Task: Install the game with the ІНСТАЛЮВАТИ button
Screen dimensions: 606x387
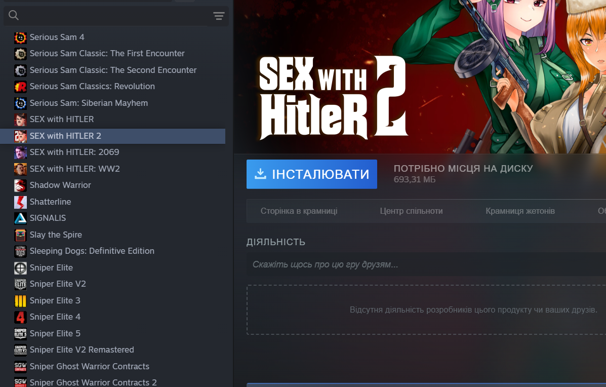Action: click(311, 174)
